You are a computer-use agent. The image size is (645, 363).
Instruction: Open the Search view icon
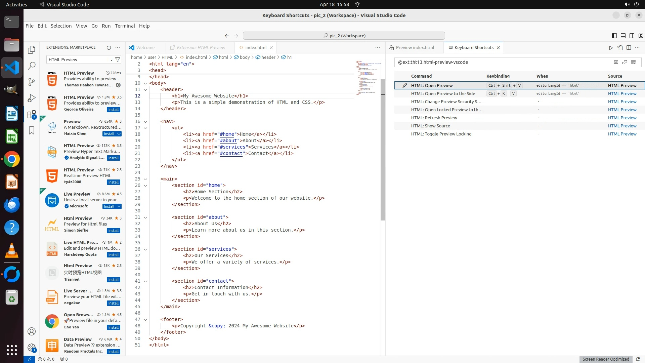[x=32, y=66]
